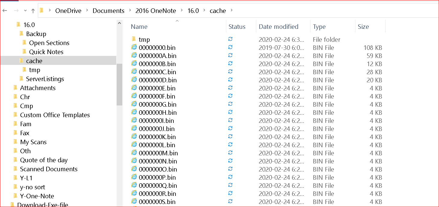Click sync status icon for 0000000F.bin

pos(230,96)
